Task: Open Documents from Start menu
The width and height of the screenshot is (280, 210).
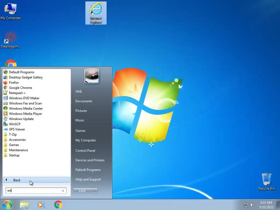Action: 92,101
